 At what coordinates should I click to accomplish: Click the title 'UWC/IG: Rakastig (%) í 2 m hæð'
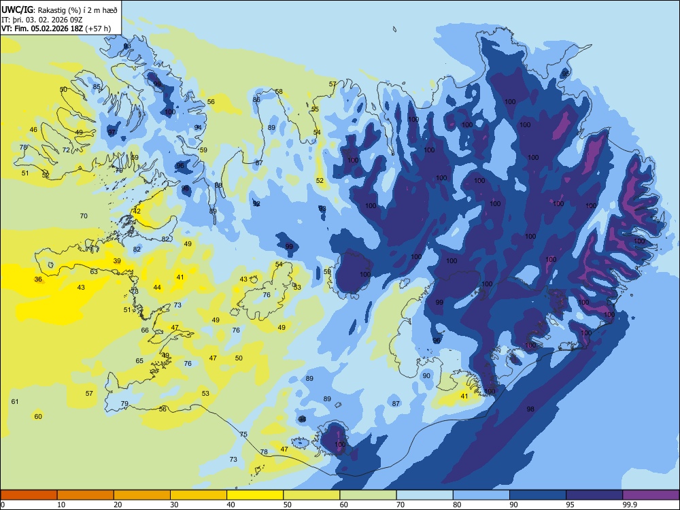(59, 10)
